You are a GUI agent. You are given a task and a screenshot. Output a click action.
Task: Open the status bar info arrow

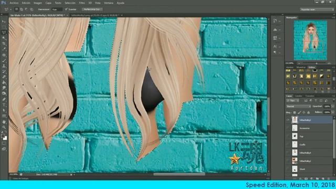(71, 174)
